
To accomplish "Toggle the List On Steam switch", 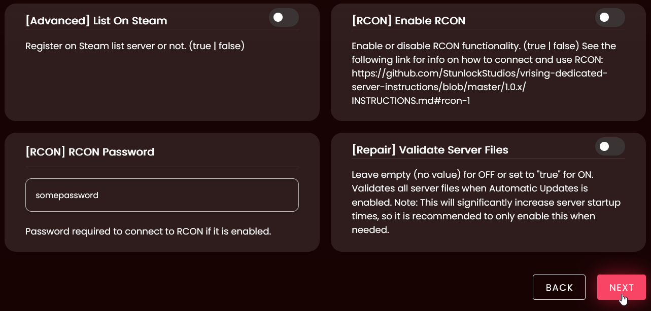I will [x=284, y=18].
